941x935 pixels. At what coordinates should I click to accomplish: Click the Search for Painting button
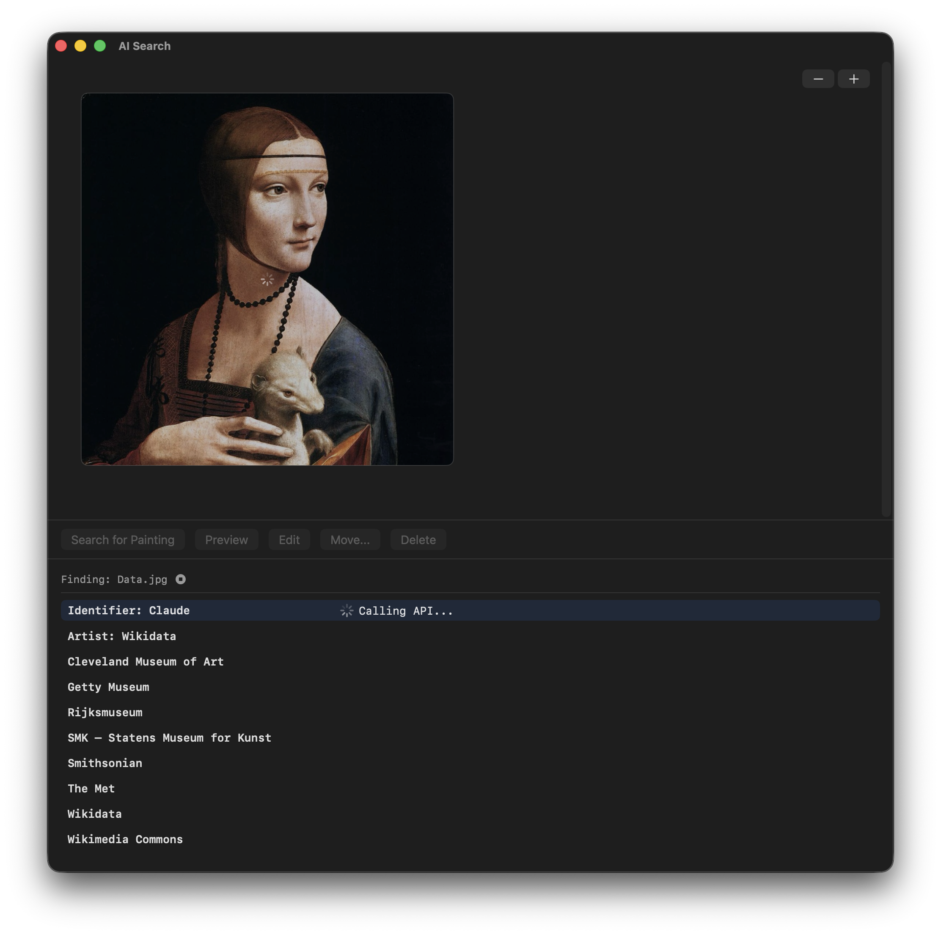click(123, 539)
